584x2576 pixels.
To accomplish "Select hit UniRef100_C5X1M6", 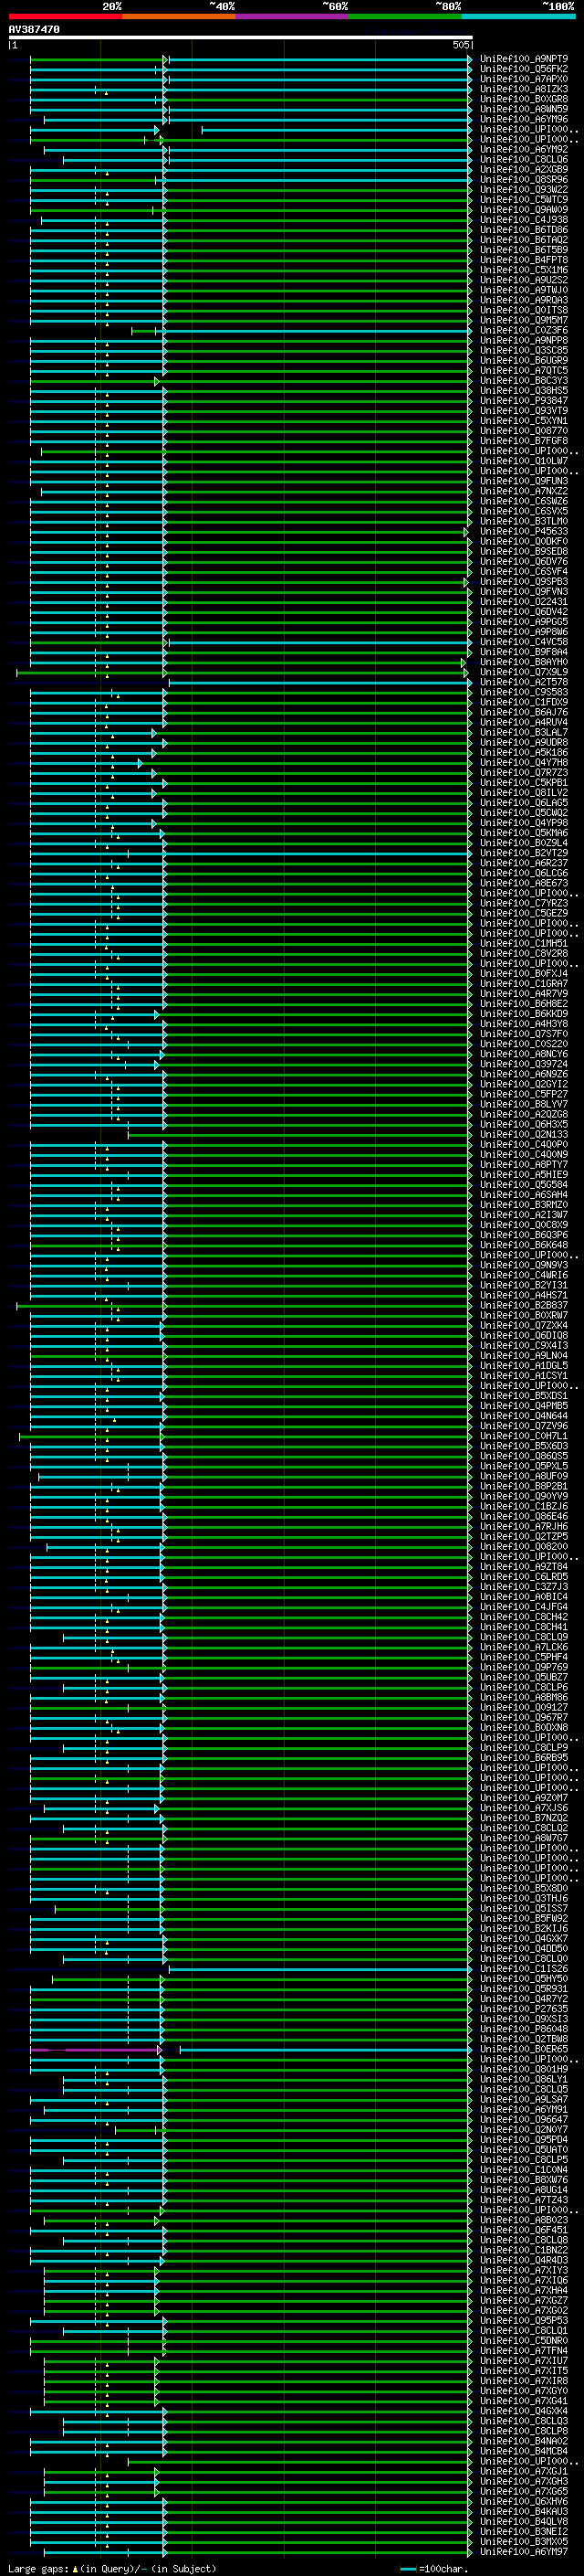I will 524,270.
